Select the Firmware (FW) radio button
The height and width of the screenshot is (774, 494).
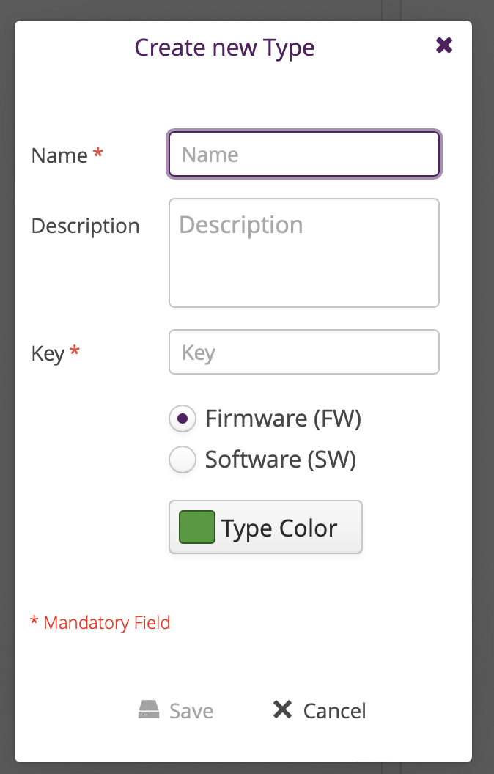(x=182, y=419)
